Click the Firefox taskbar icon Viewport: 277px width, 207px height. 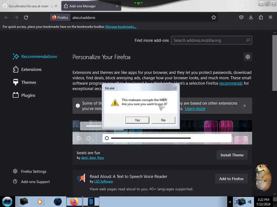(74, 202)
